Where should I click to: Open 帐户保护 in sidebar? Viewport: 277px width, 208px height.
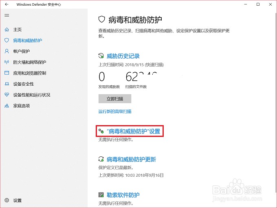click(x=21, y=51)
